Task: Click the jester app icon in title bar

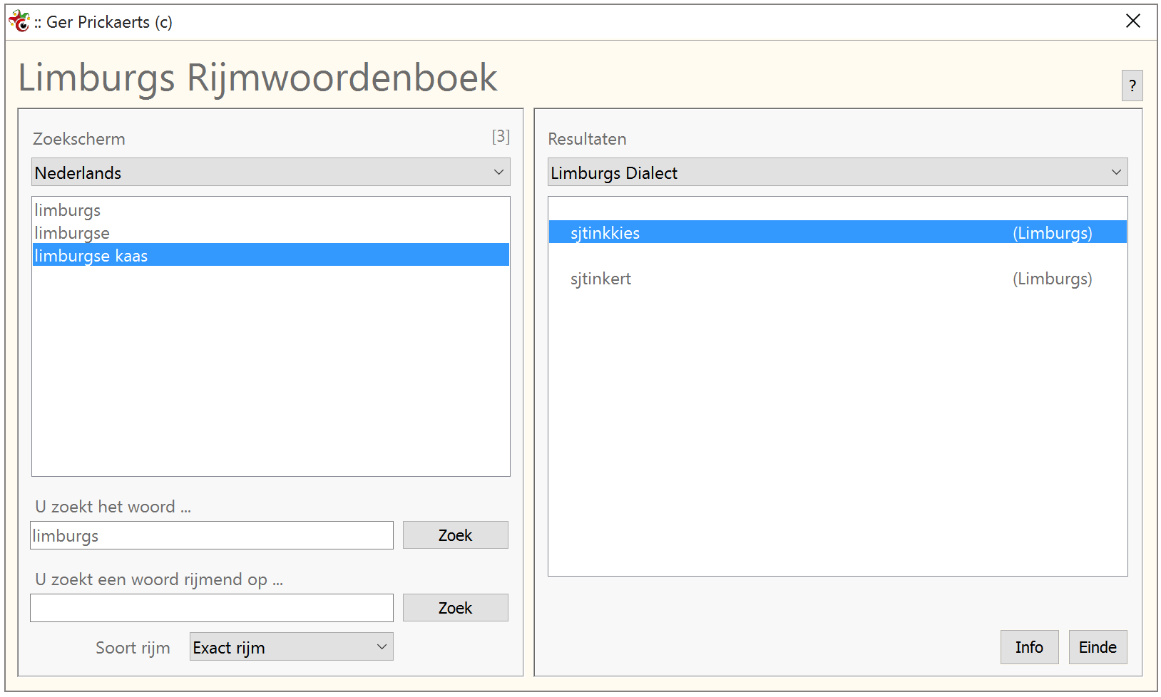Action: 19,21
